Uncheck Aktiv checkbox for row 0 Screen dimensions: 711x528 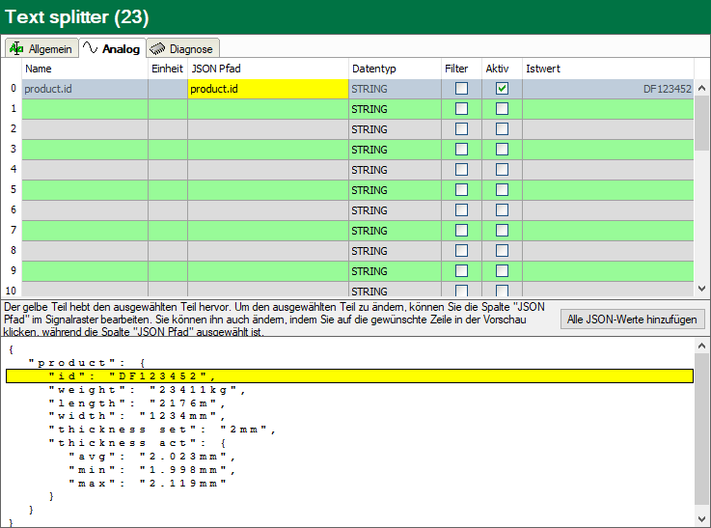click(x=502, y=89)
